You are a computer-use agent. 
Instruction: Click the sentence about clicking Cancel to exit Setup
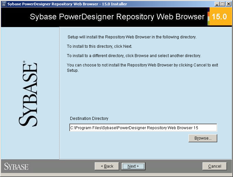coord(142,67)
